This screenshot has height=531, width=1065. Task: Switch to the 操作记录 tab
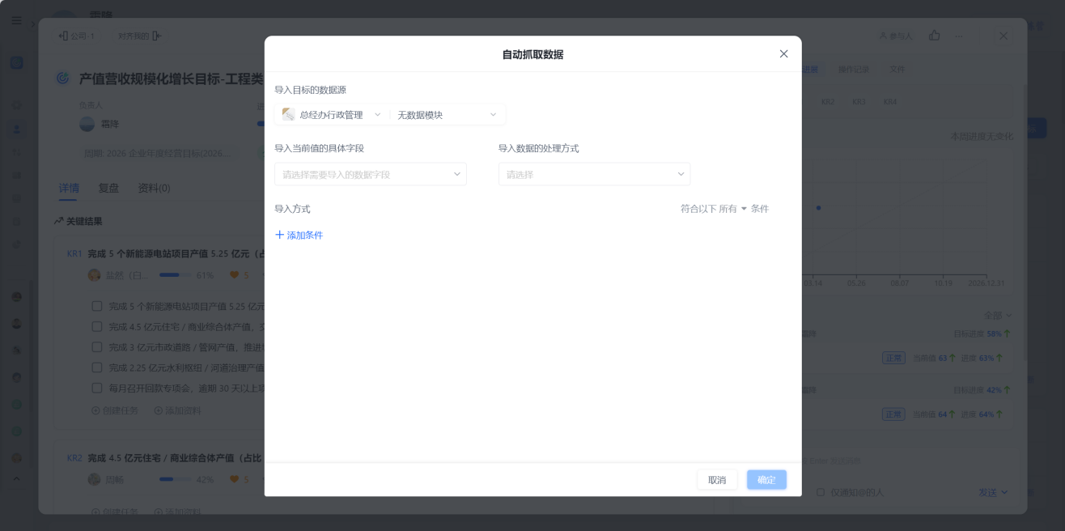tap(854, 70)
